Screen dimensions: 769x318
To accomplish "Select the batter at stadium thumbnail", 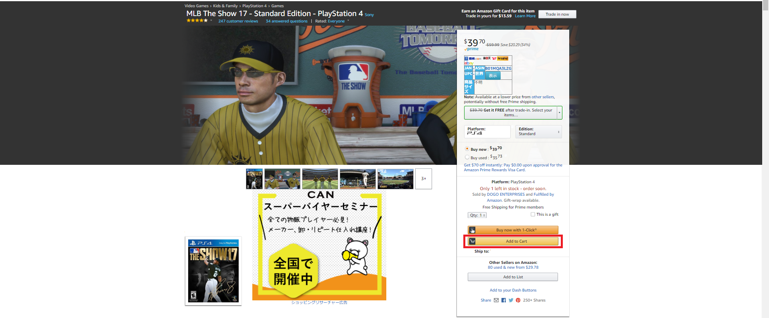I will 358,179.
